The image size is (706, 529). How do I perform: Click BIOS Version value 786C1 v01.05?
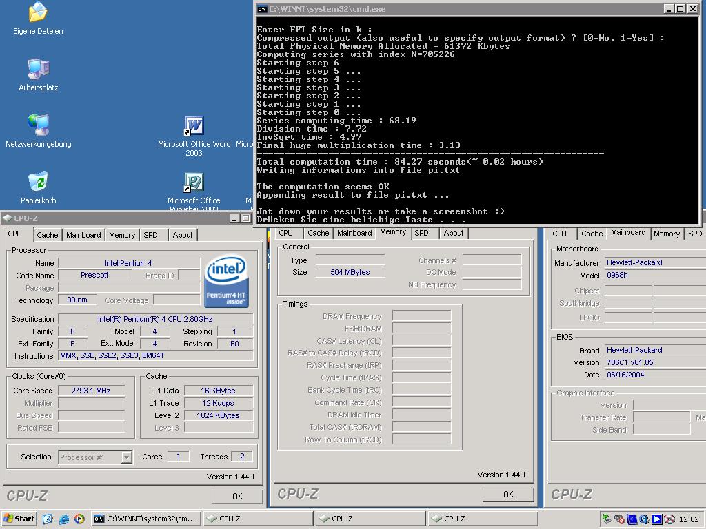coord(655,362)
